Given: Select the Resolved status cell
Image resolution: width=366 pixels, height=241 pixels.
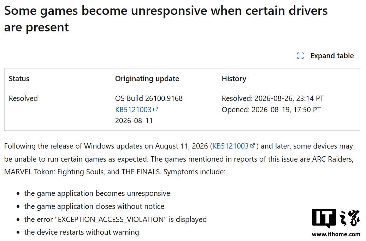Looking at the screenshot, I should (x=23, y=98).
